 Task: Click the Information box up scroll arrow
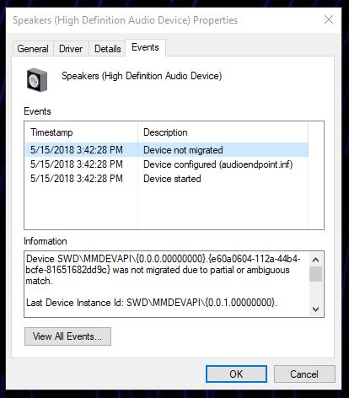pos(315,260)
